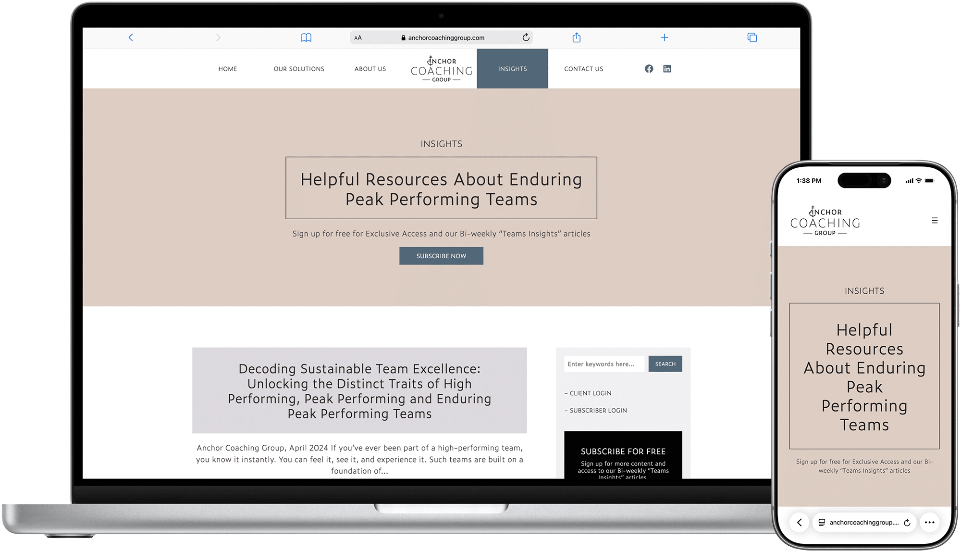Open the Facebook icon in header
This screenshot has height=552, width=961.
tap(649, 69)
